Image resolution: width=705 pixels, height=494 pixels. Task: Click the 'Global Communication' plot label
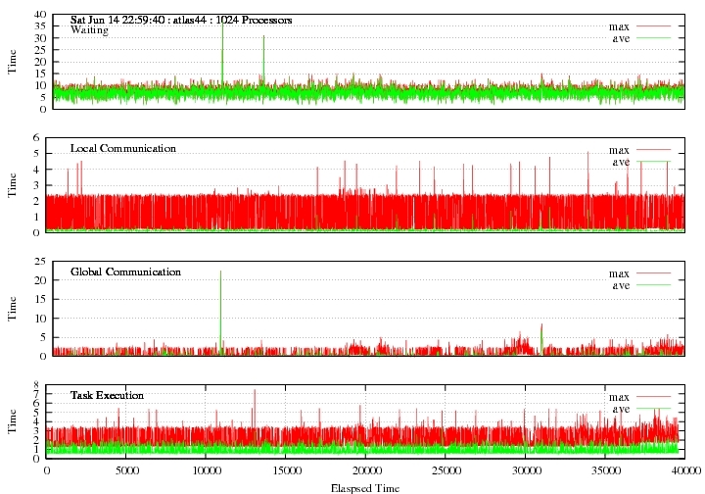coord(125,272)
